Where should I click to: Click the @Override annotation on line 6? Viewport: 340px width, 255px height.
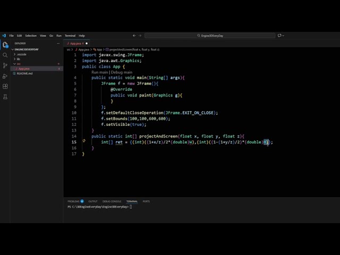pos(121,89)
